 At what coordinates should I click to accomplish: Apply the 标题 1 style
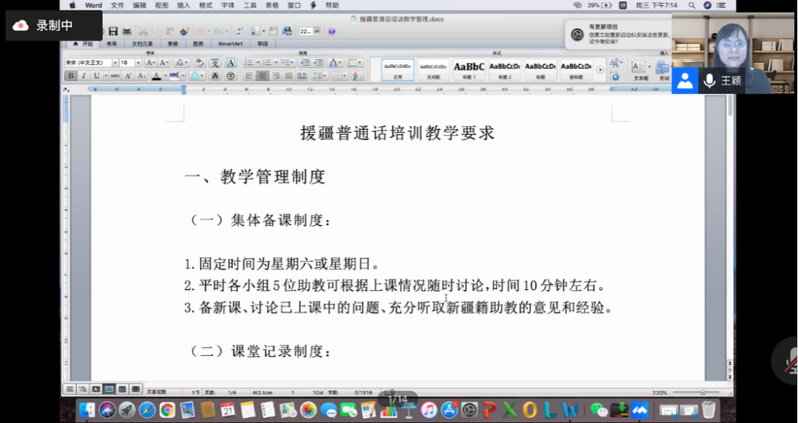(468, 69)
